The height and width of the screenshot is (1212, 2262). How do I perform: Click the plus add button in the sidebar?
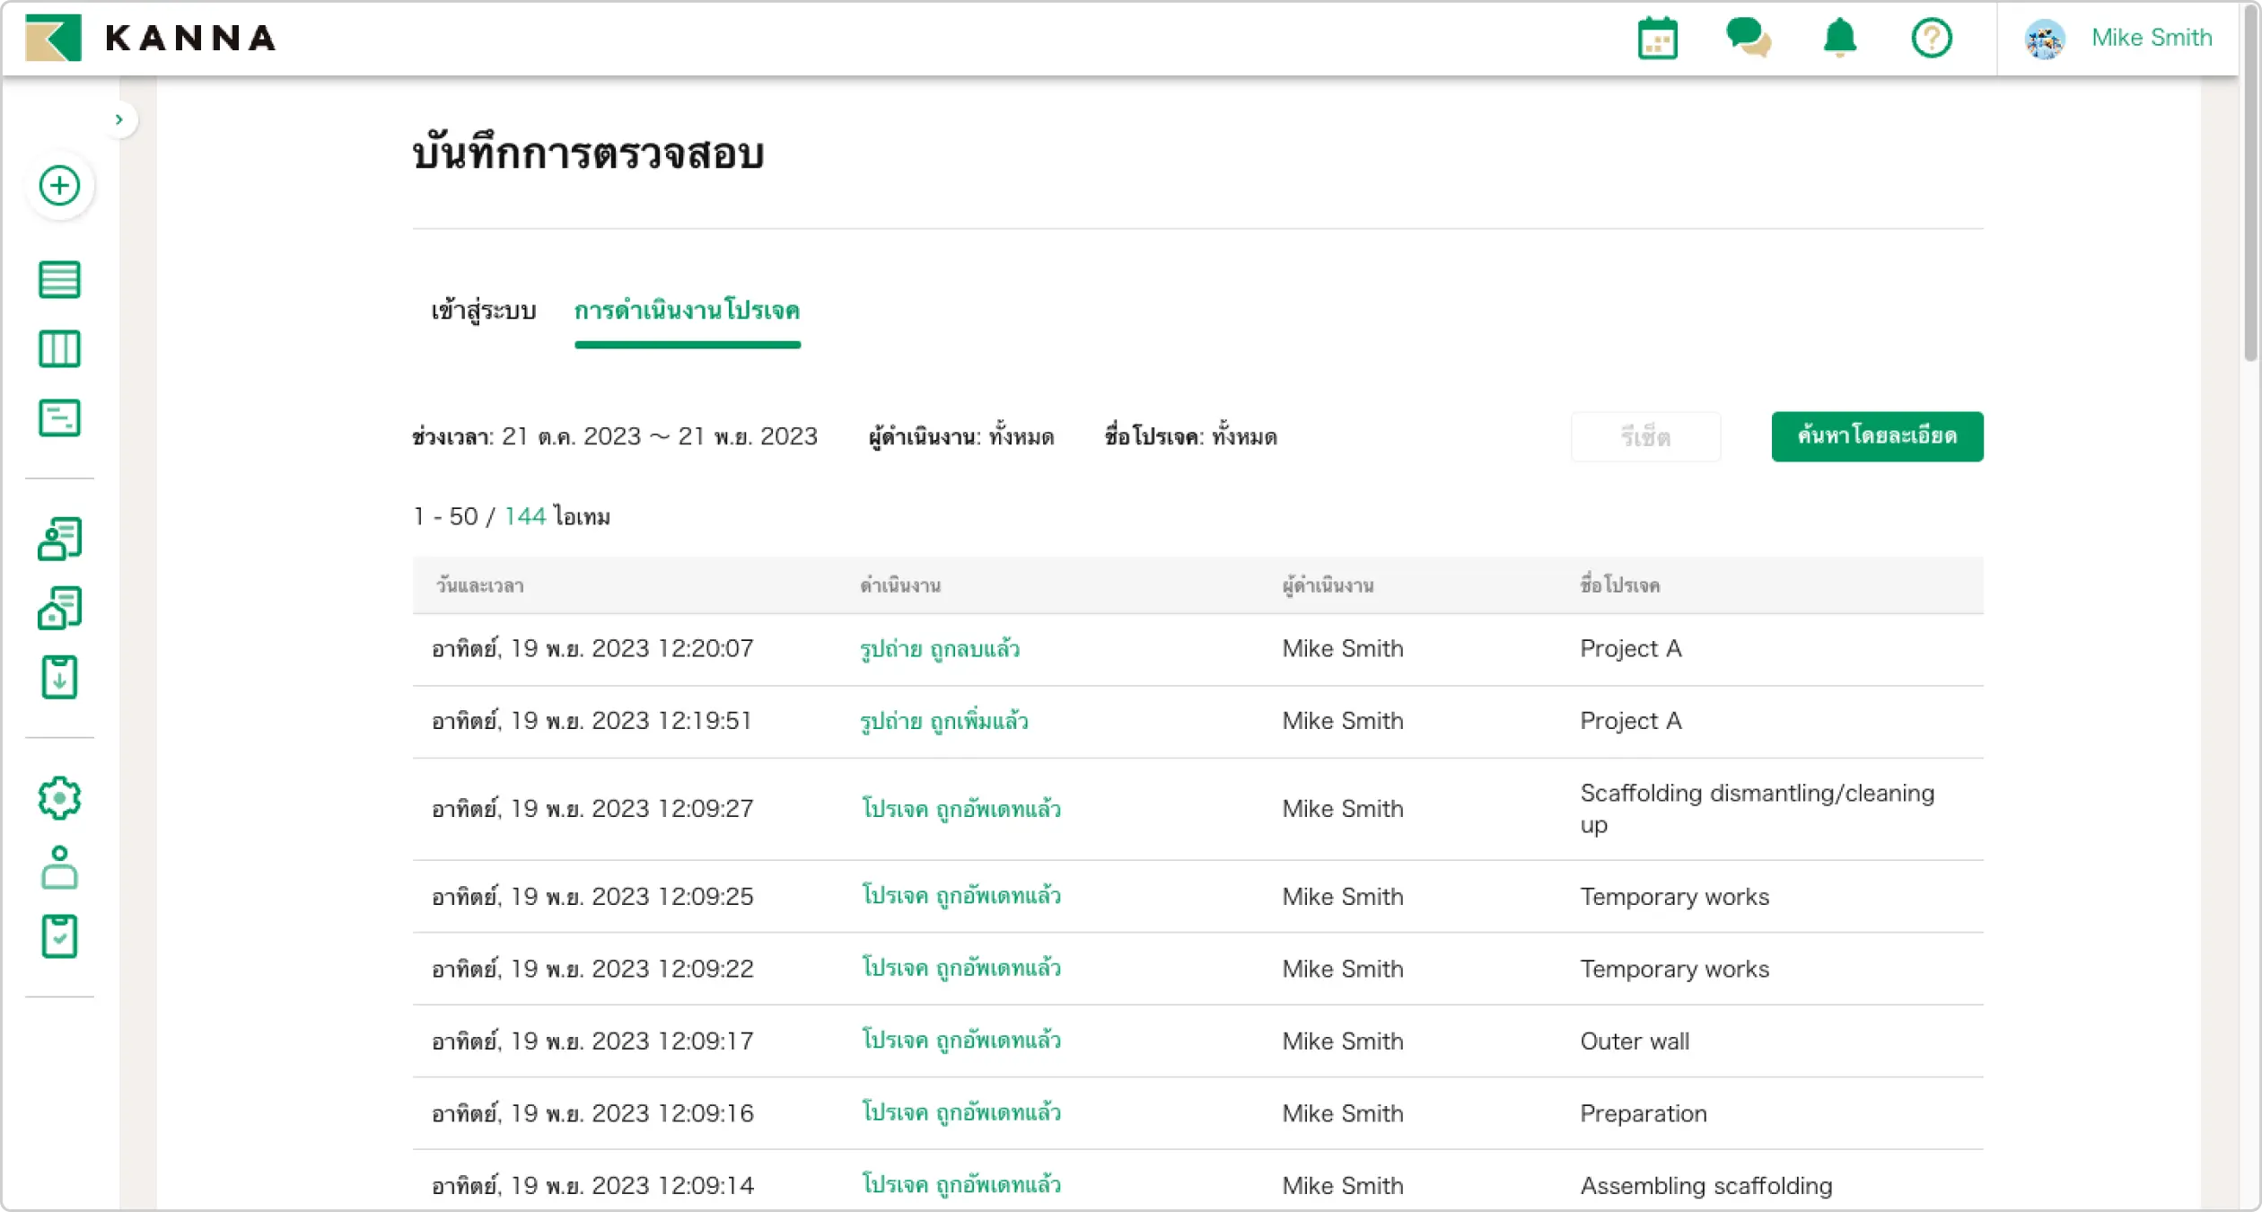(60, 186)
